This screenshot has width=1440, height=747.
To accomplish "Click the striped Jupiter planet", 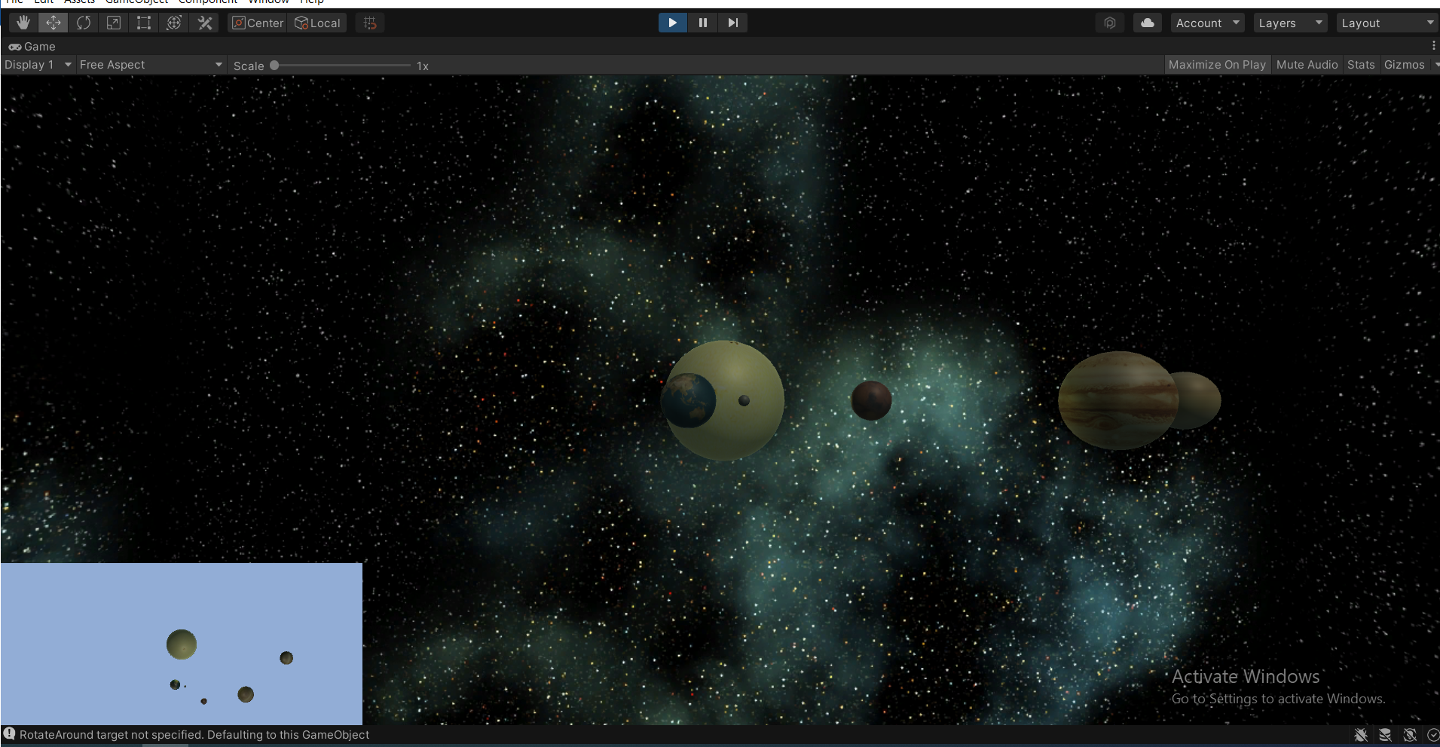I will 1118,400.
